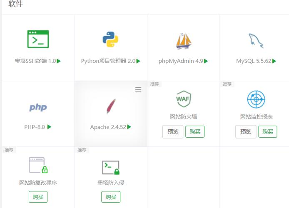The image size is (289, 208).
Task: Open the 宝塔SSH终端 terminal icon
Action: (x=38, y=39)
